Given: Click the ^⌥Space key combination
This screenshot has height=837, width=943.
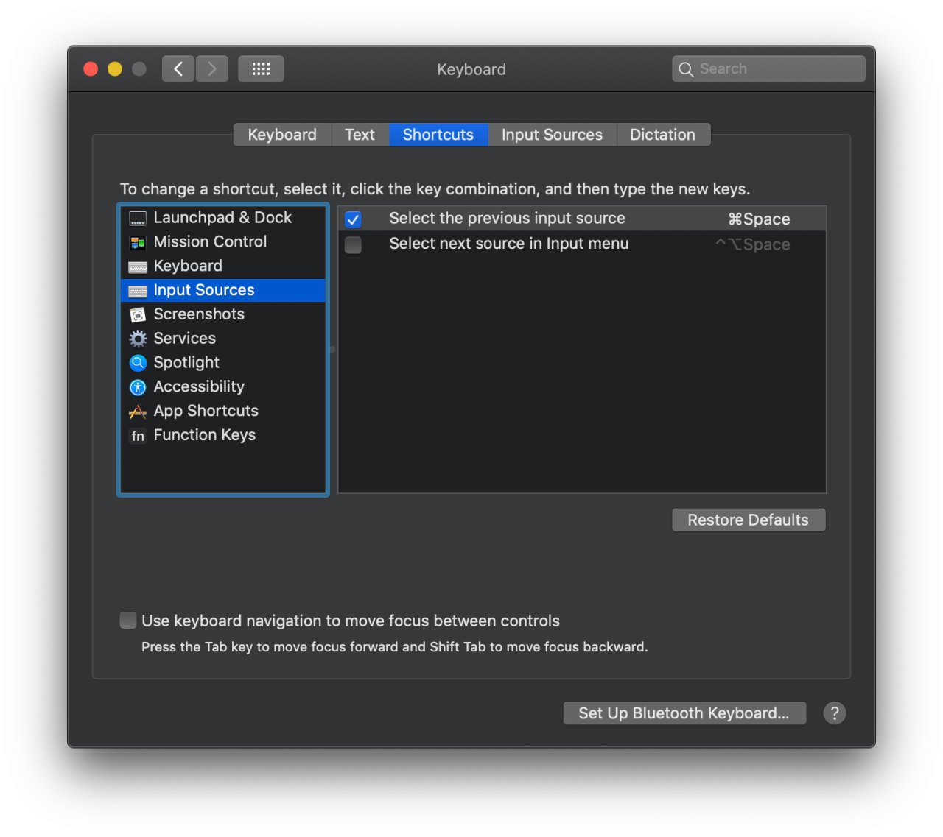Looking at the screenshot, I should click(753, 244).
